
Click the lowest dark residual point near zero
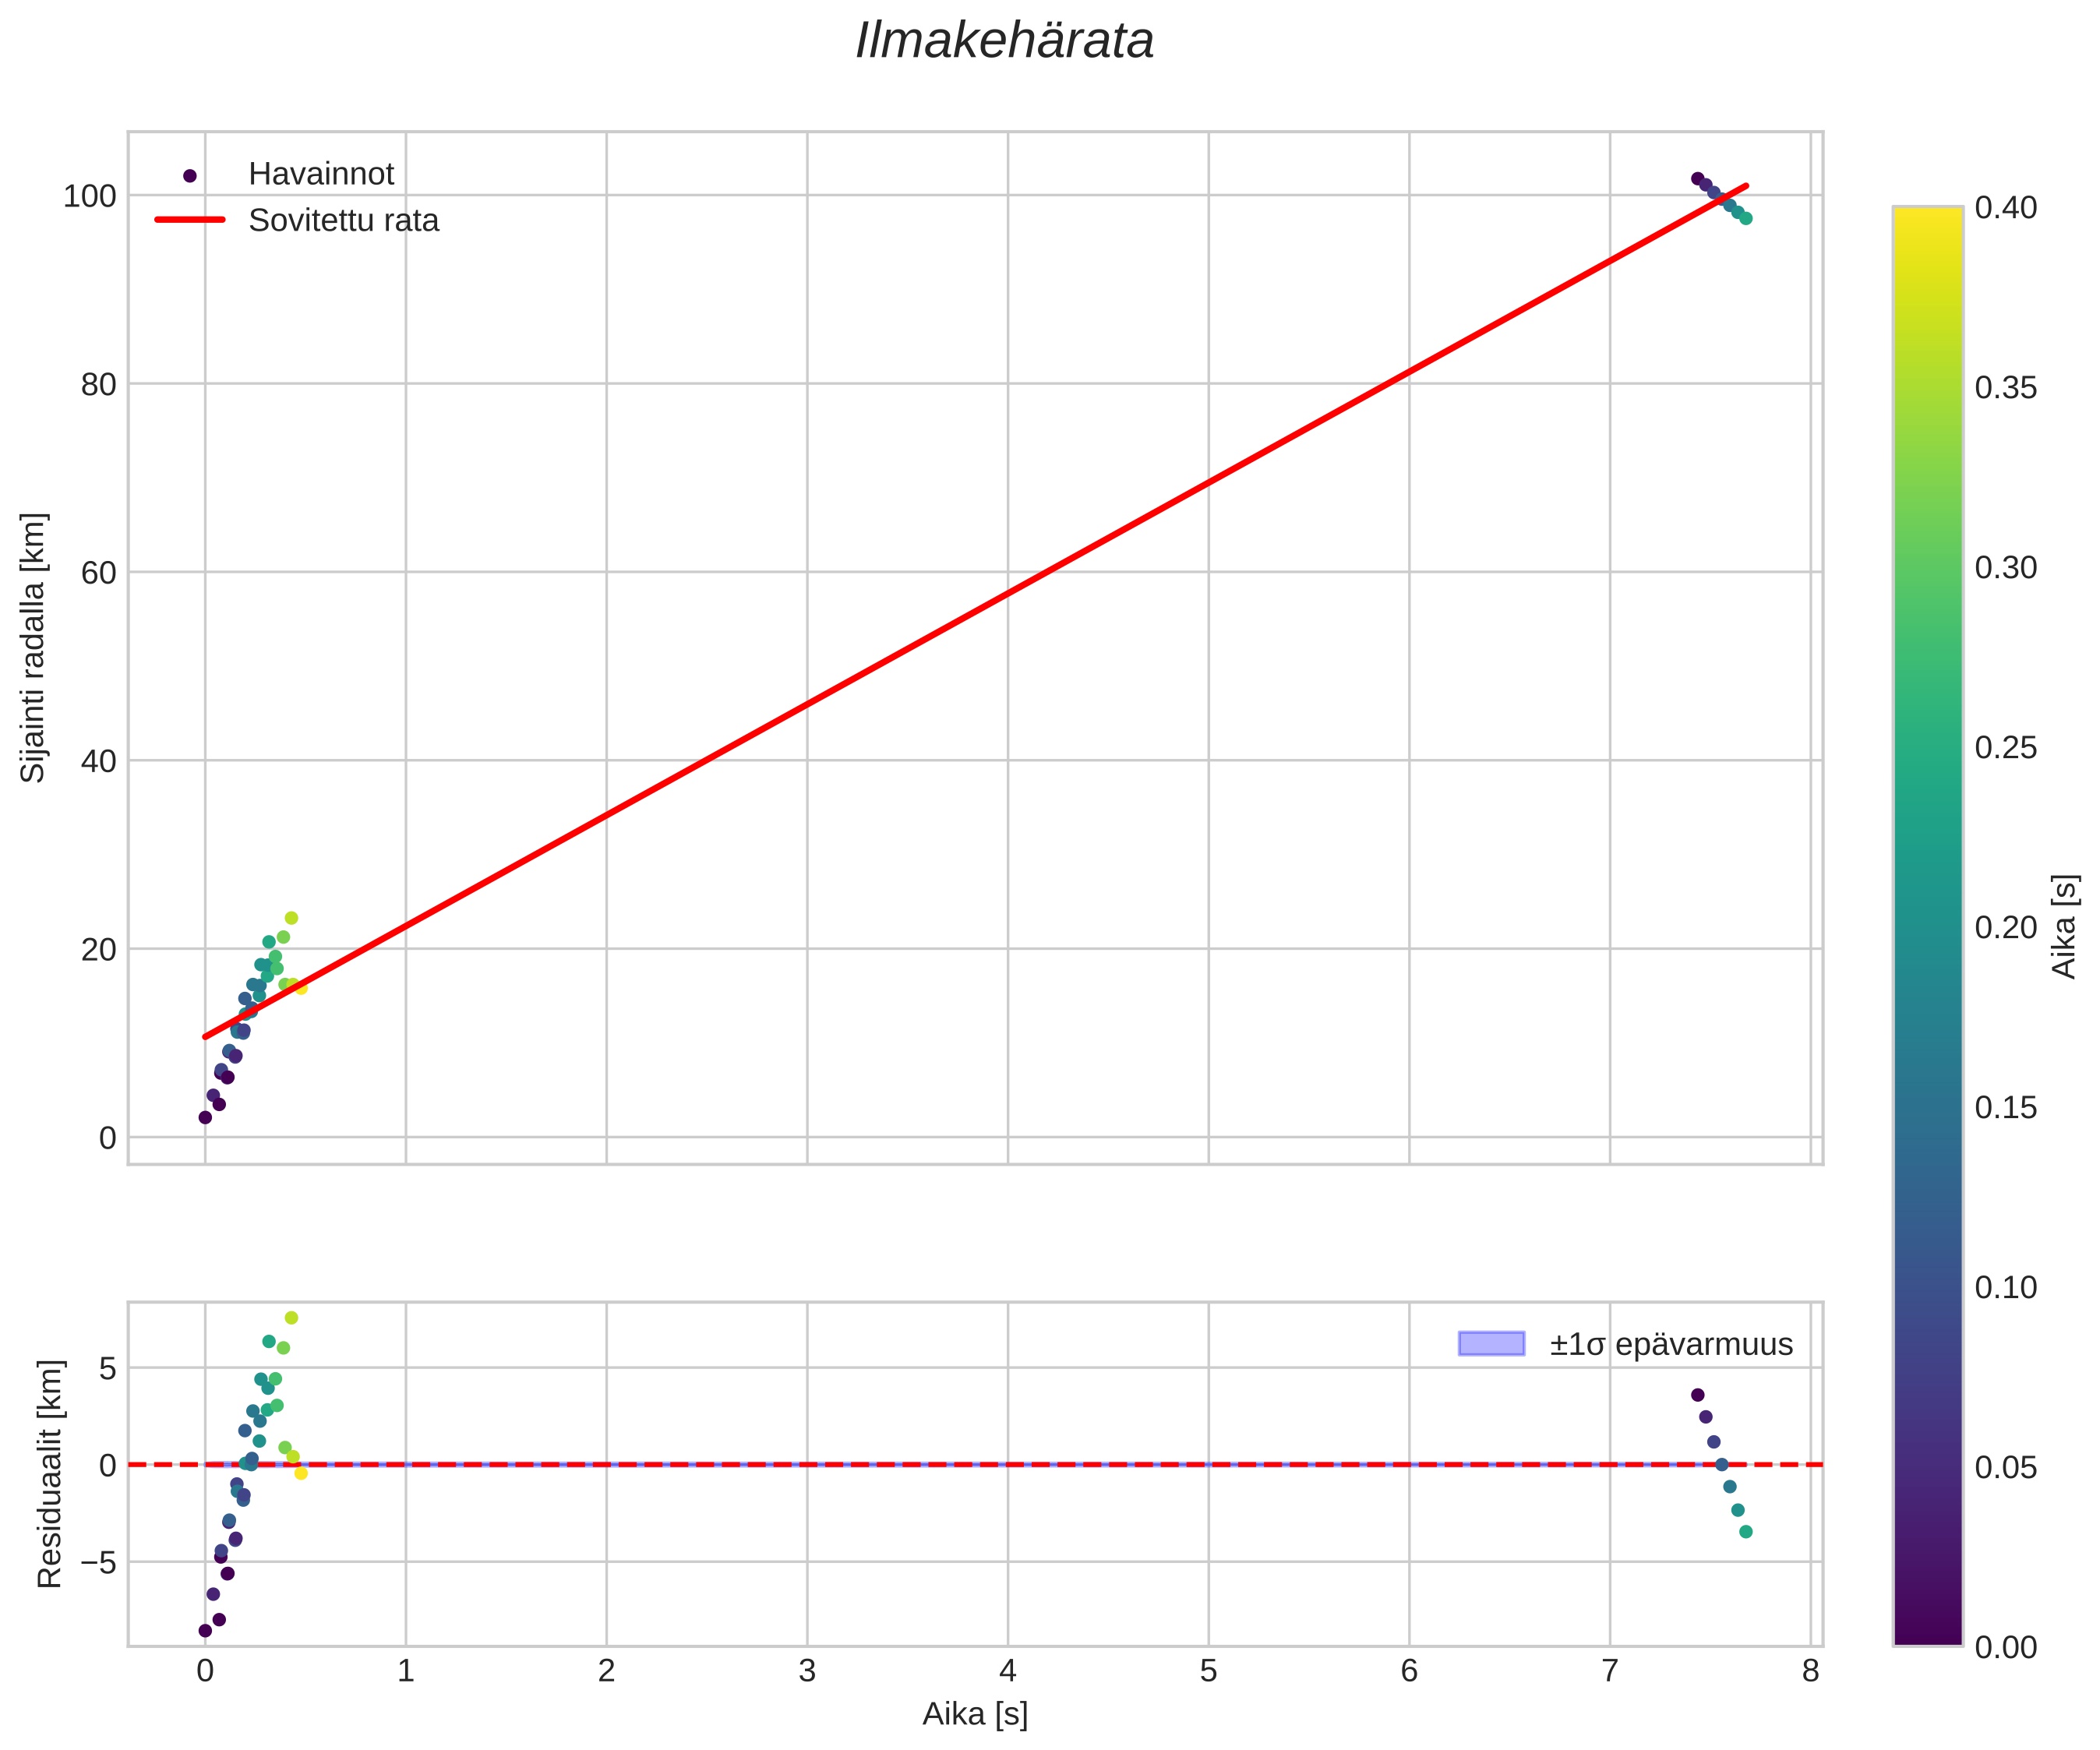tap(205, 1630)
